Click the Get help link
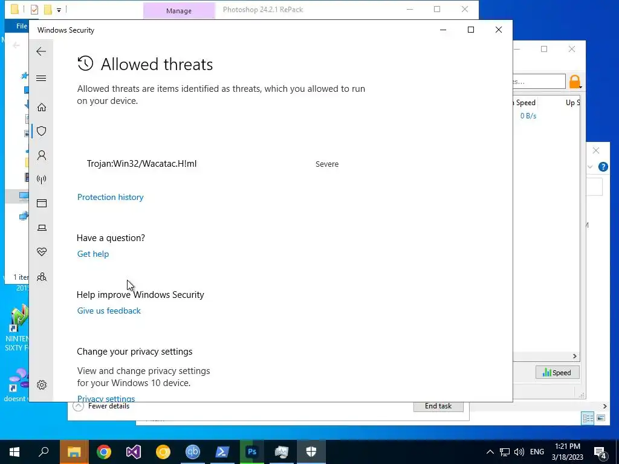Viewport: 619px width, 464px height. pyautogui.click(x=92, y=254)
